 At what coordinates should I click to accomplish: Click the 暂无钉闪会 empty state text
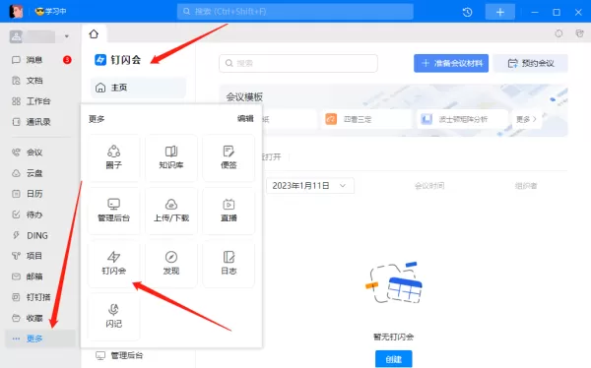[x=393, y=337]
